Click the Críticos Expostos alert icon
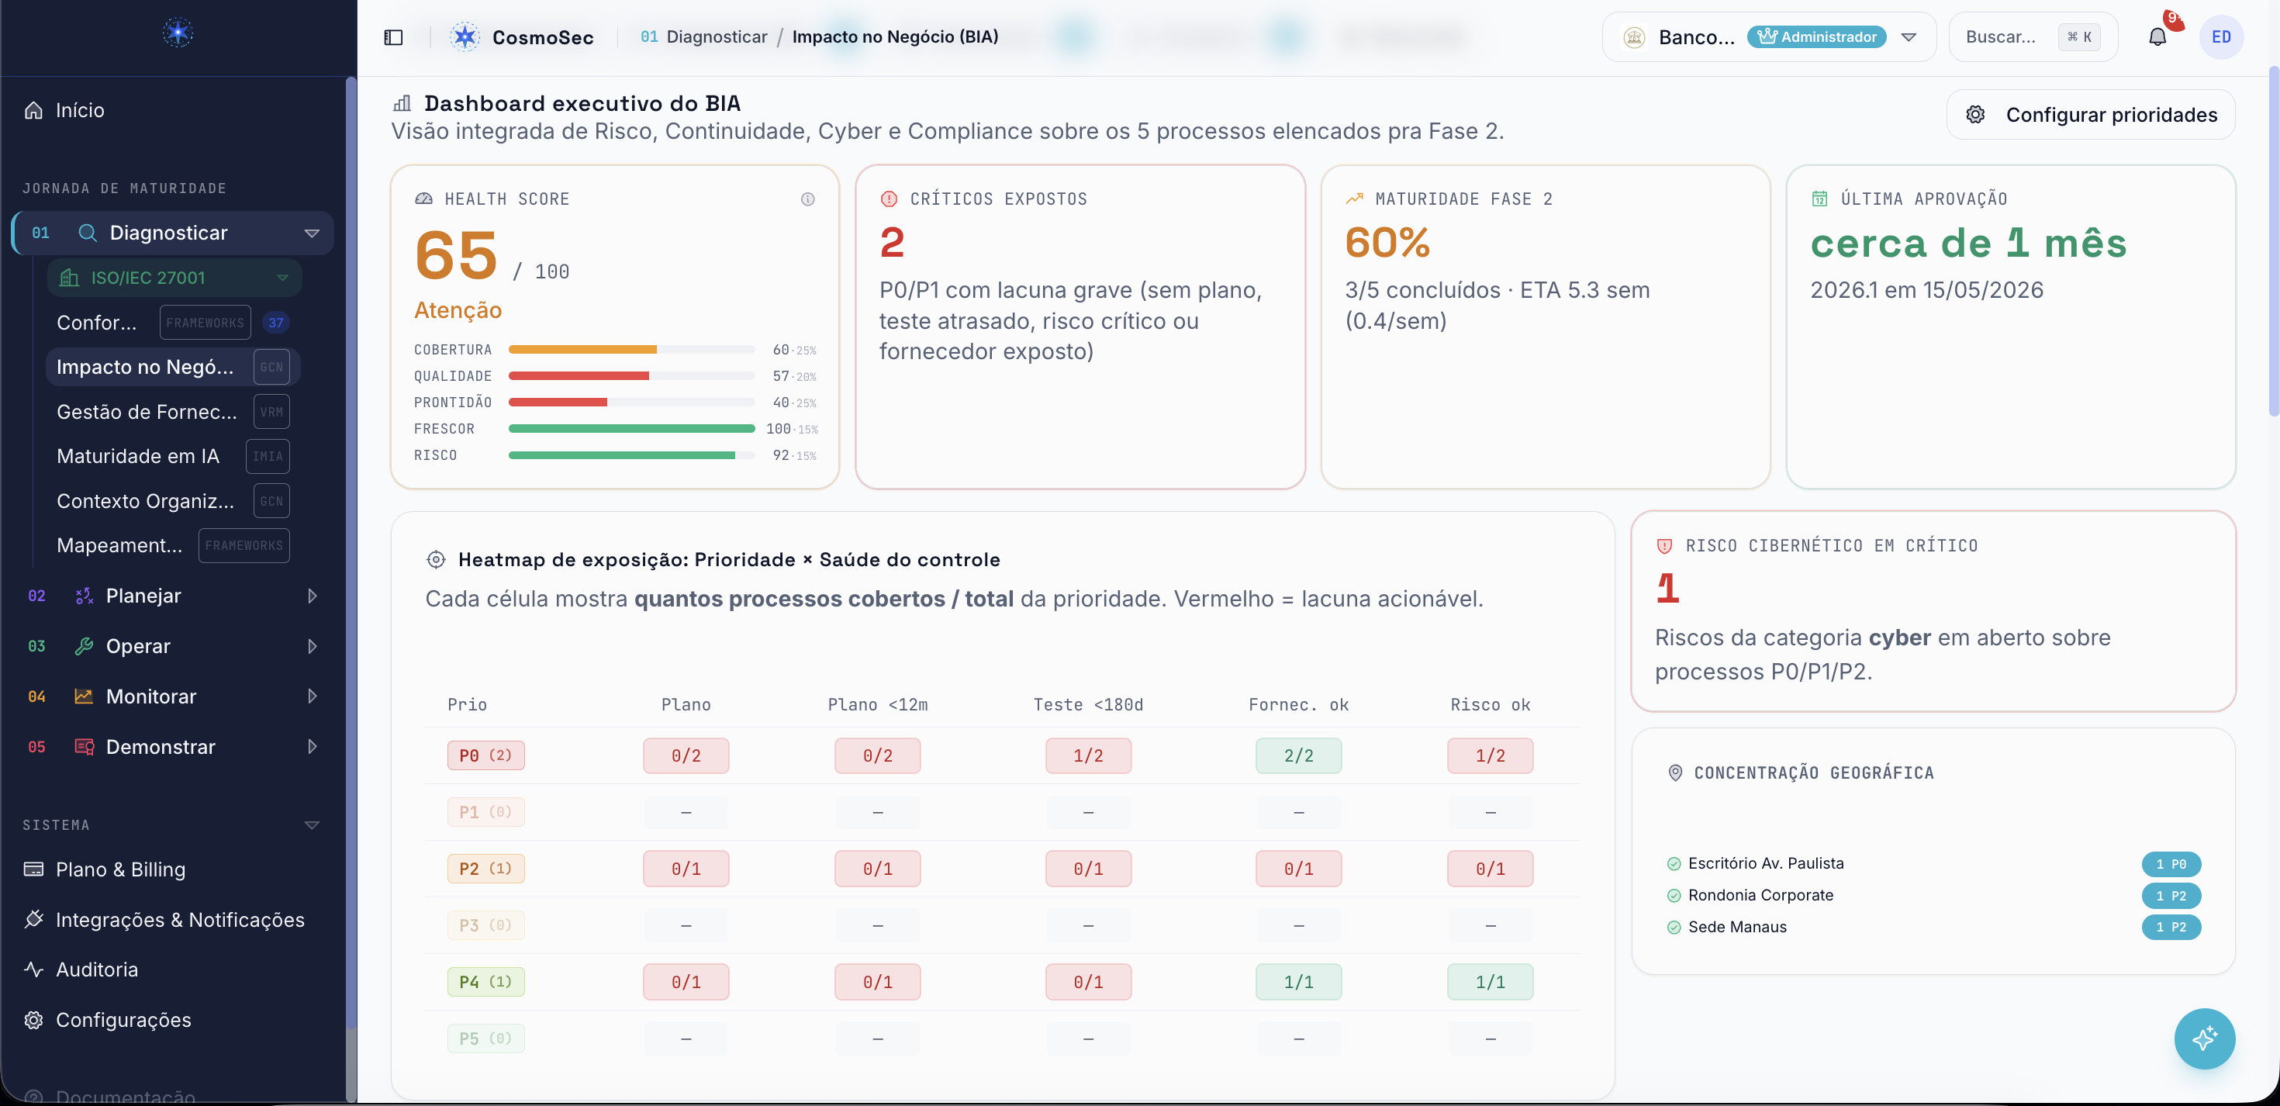 click(889, 199)
